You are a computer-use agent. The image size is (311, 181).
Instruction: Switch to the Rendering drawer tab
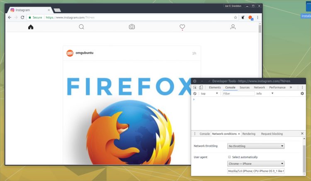(x=249, y=134)
